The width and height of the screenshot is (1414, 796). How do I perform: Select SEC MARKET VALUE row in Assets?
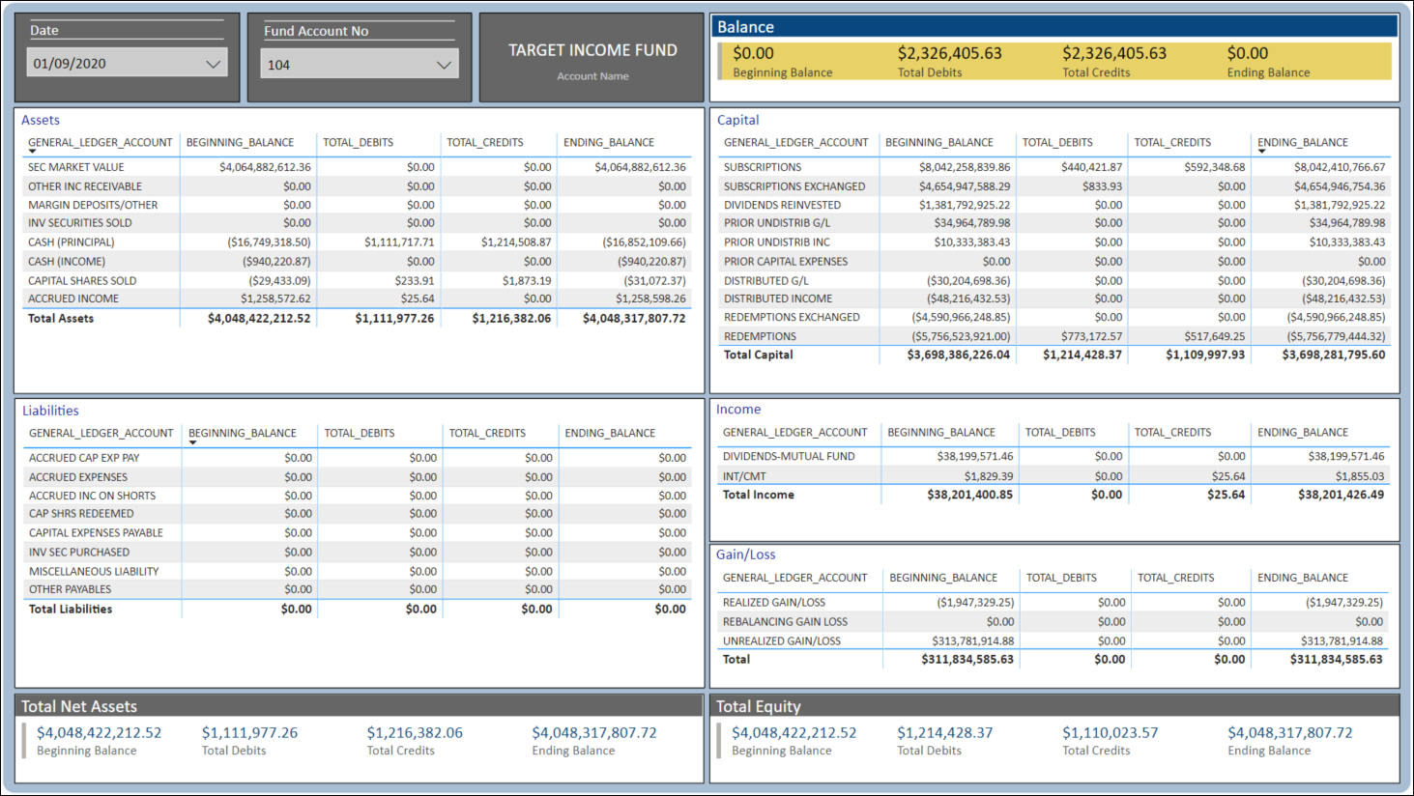(x=359, y=167)
